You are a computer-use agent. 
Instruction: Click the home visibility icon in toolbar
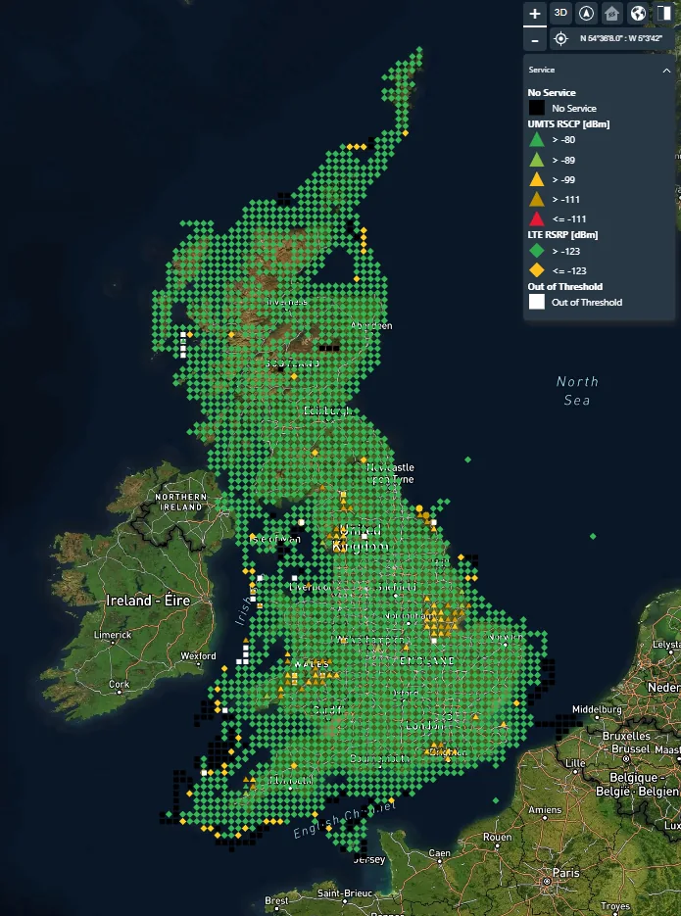pos(612,13)
